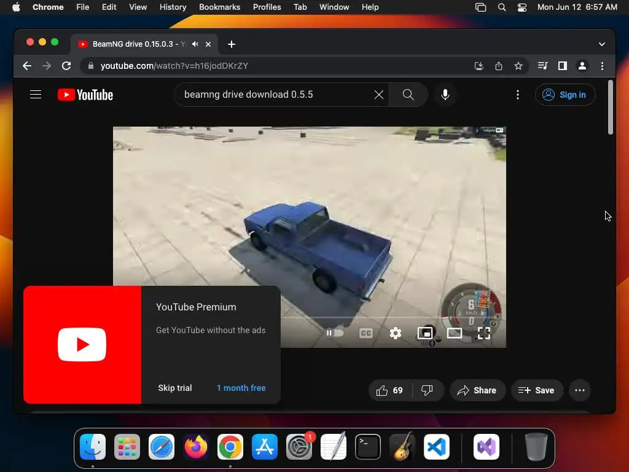Open the File menu

(83, 7)
